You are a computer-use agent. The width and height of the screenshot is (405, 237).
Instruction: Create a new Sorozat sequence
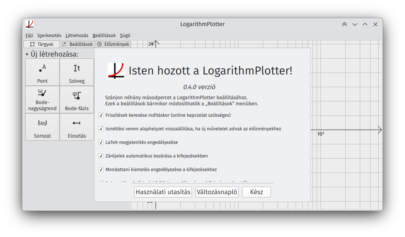pyautogui.click(x=42, y=127)
